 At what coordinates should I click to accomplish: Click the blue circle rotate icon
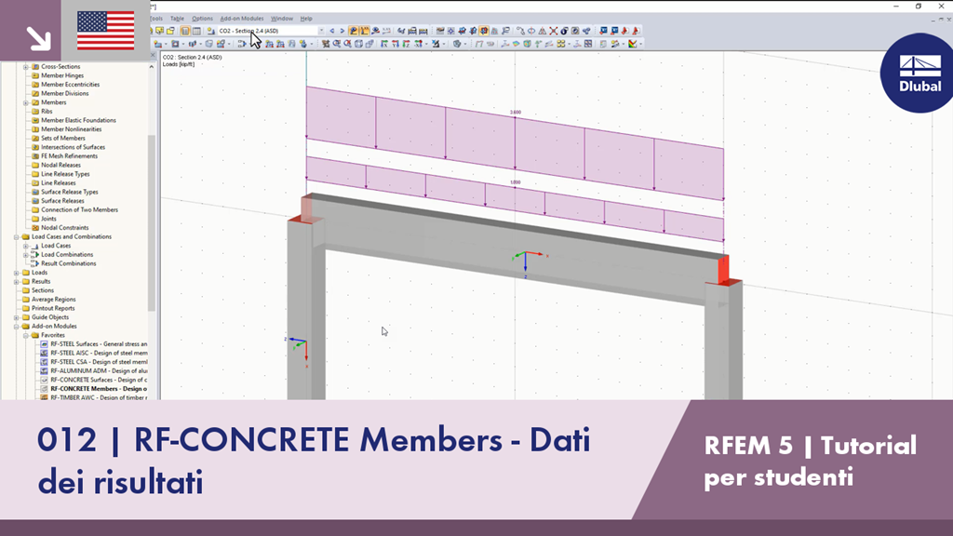(531, 31)
